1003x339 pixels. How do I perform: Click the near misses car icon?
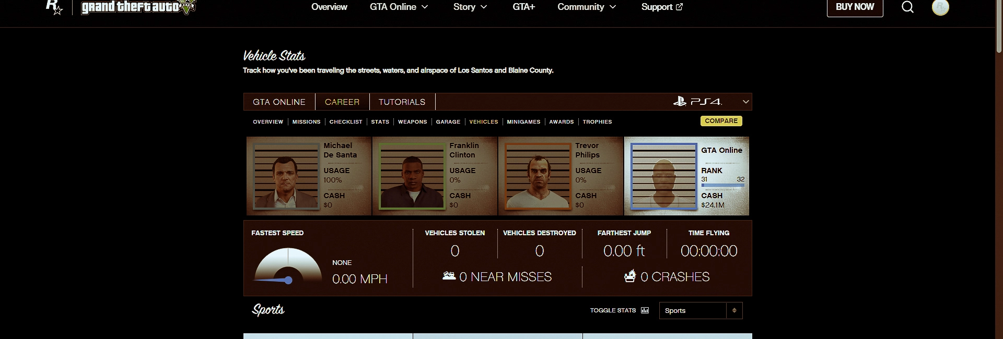coord(449,276)
